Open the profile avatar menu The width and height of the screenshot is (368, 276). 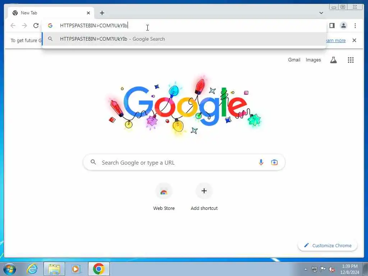tap(343, 26)
